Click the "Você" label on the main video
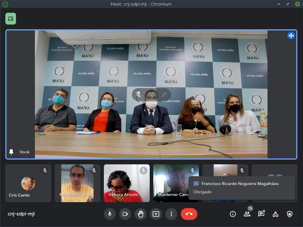The height and width of the screenshot is (227, 303). (x=24, y=152)
